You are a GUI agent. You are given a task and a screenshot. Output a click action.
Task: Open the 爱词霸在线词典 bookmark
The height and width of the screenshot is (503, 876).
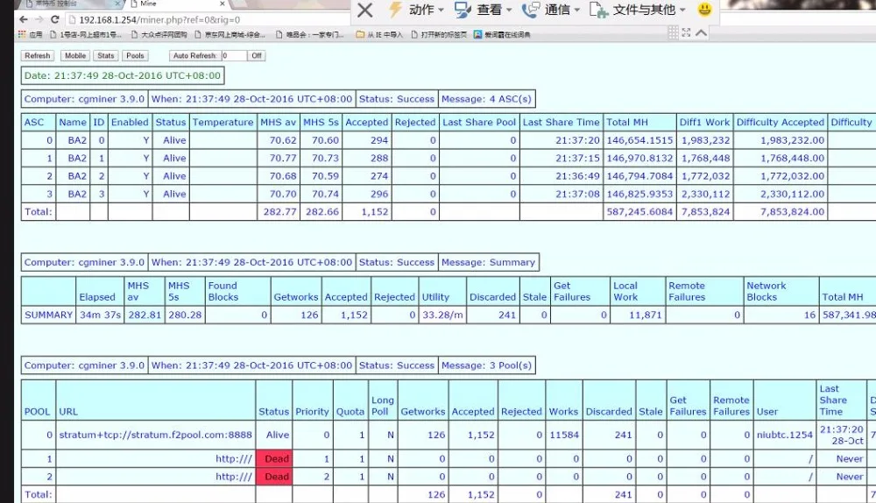[502, 35]
